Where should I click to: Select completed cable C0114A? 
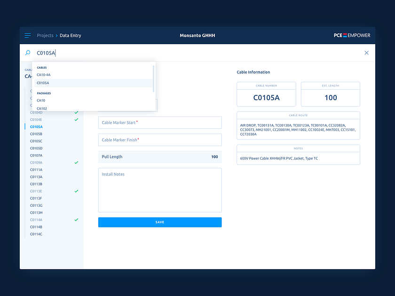pyautogui.click(x=36, y=220)
